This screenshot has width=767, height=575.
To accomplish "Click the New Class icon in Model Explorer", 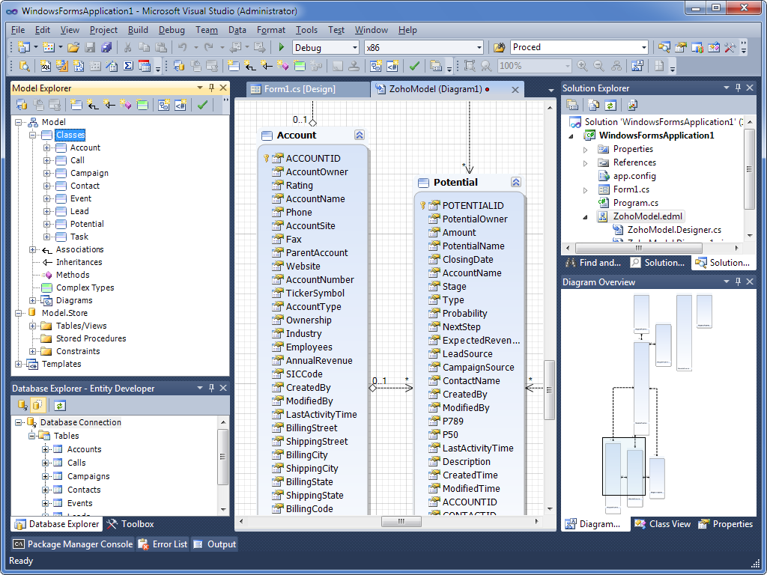I will (x=76, y=103).
